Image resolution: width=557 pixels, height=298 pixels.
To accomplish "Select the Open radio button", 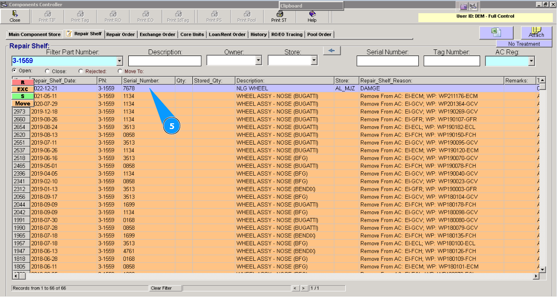I will (x=14, y=71).
